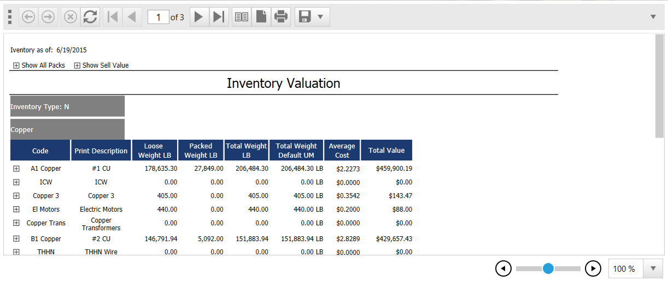668x281 pixels.
Task: Click the Print Description column header
Action: (x=101, y=151)
